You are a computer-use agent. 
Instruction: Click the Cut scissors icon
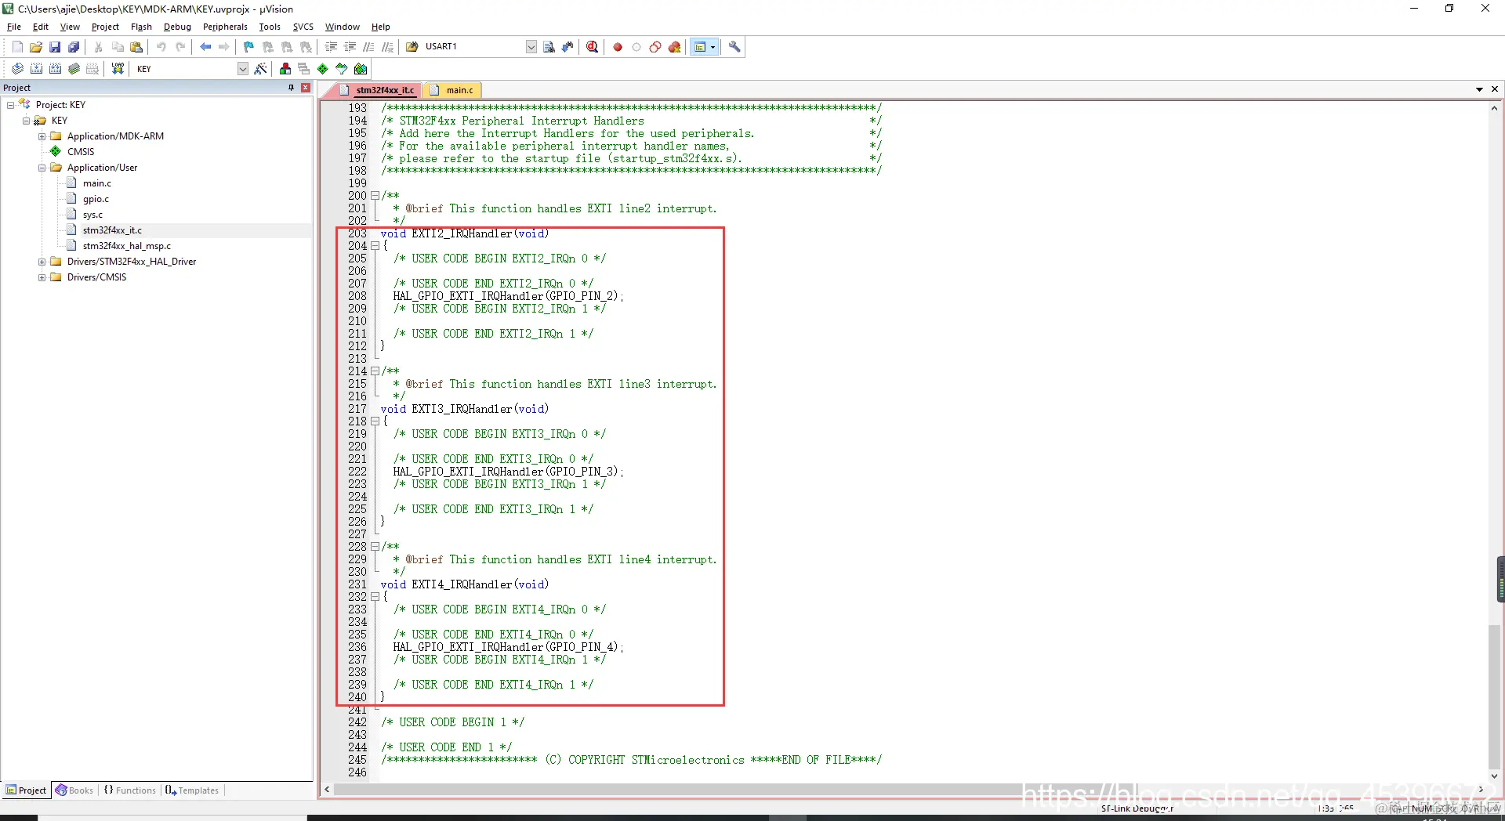coord(99,47)
